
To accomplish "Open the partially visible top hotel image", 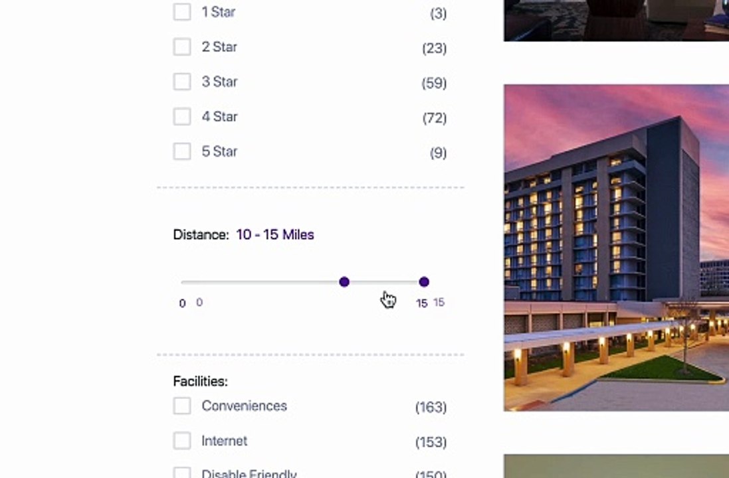I will [x=616, y=20].
